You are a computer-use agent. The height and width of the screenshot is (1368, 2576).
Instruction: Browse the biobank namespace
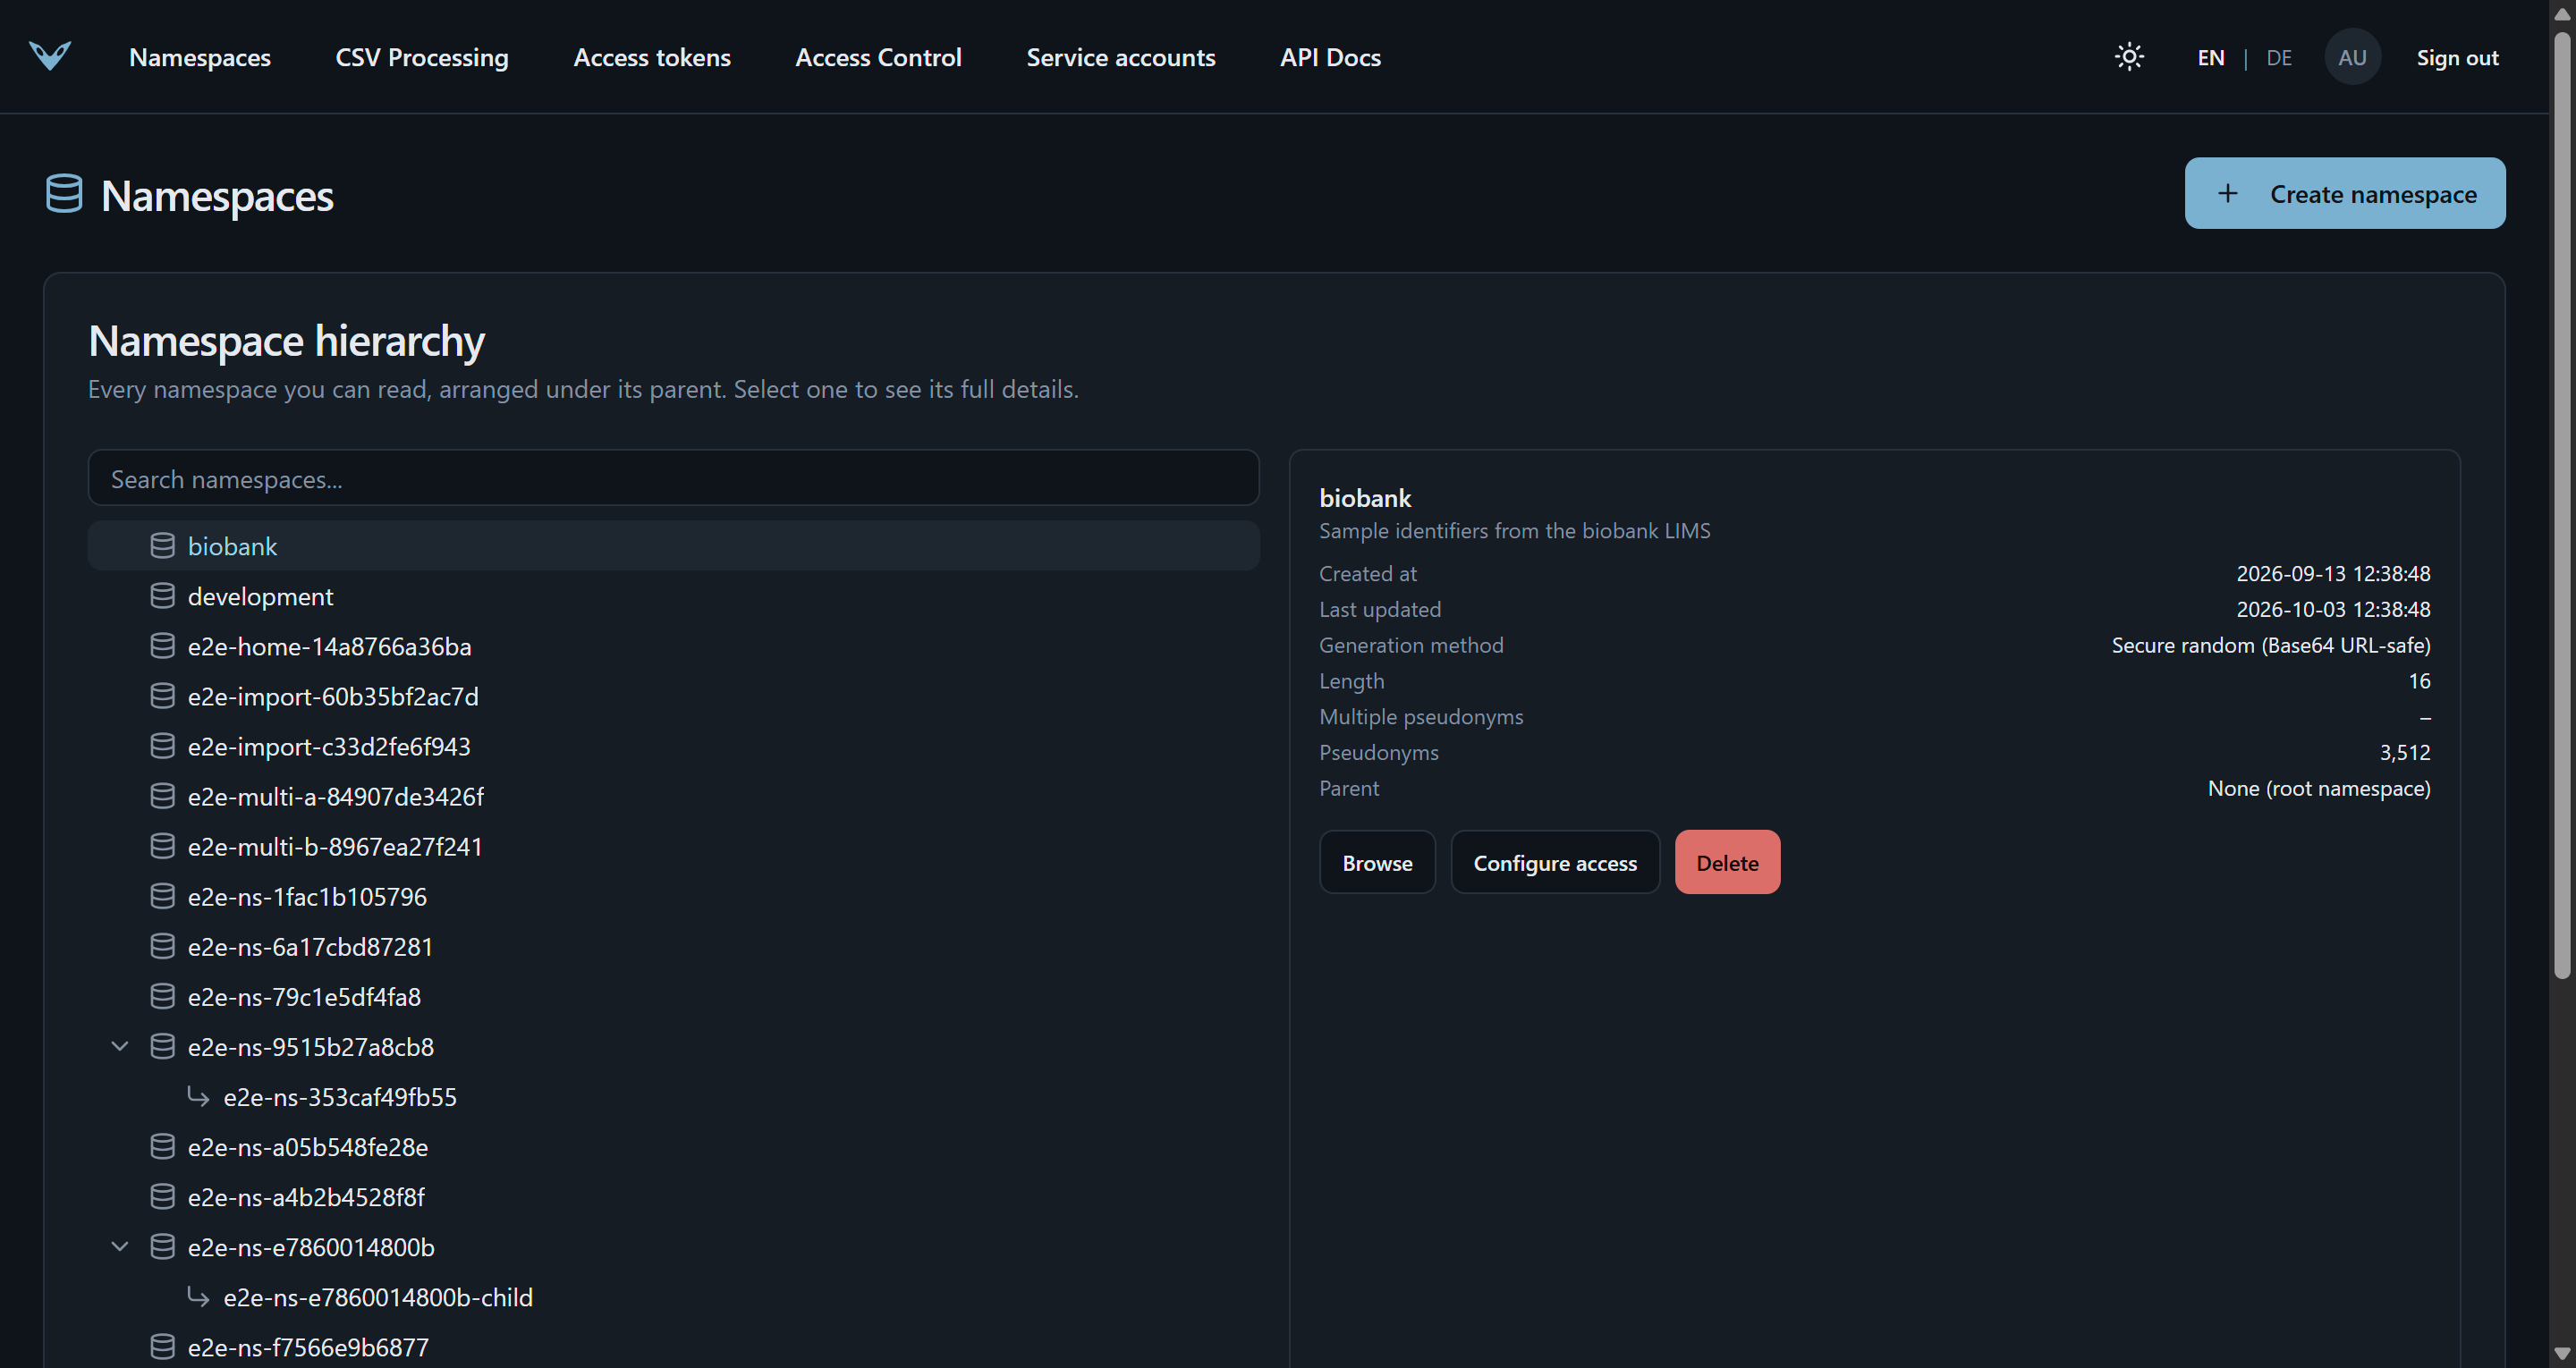(x=1377, y=862)
